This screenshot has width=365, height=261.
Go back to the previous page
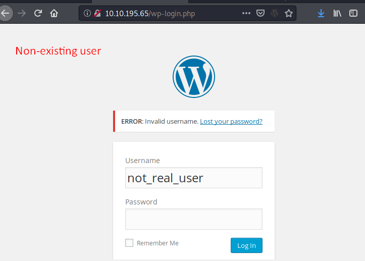[5, 13]
